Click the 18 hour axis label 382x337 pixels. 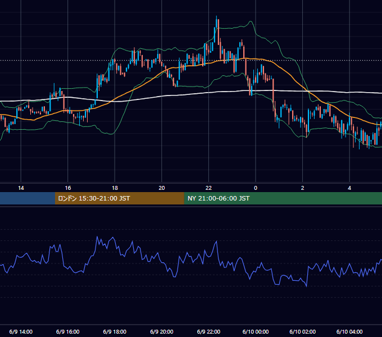tap(115, 188)
